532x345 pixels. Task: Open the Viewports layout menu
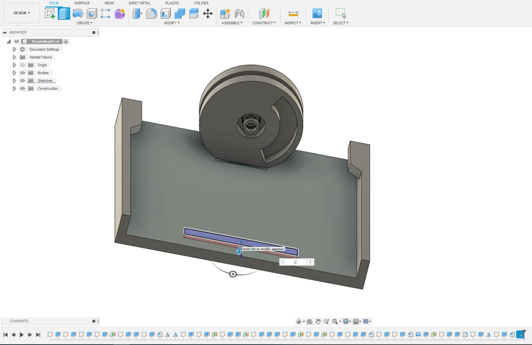[366, 322]
